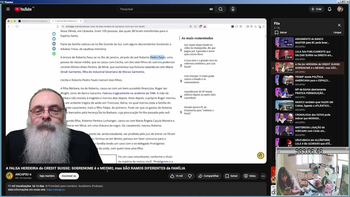Open a new browser tab with plus
This screenshot has height=197, width=350.
[x=86, y=21]
